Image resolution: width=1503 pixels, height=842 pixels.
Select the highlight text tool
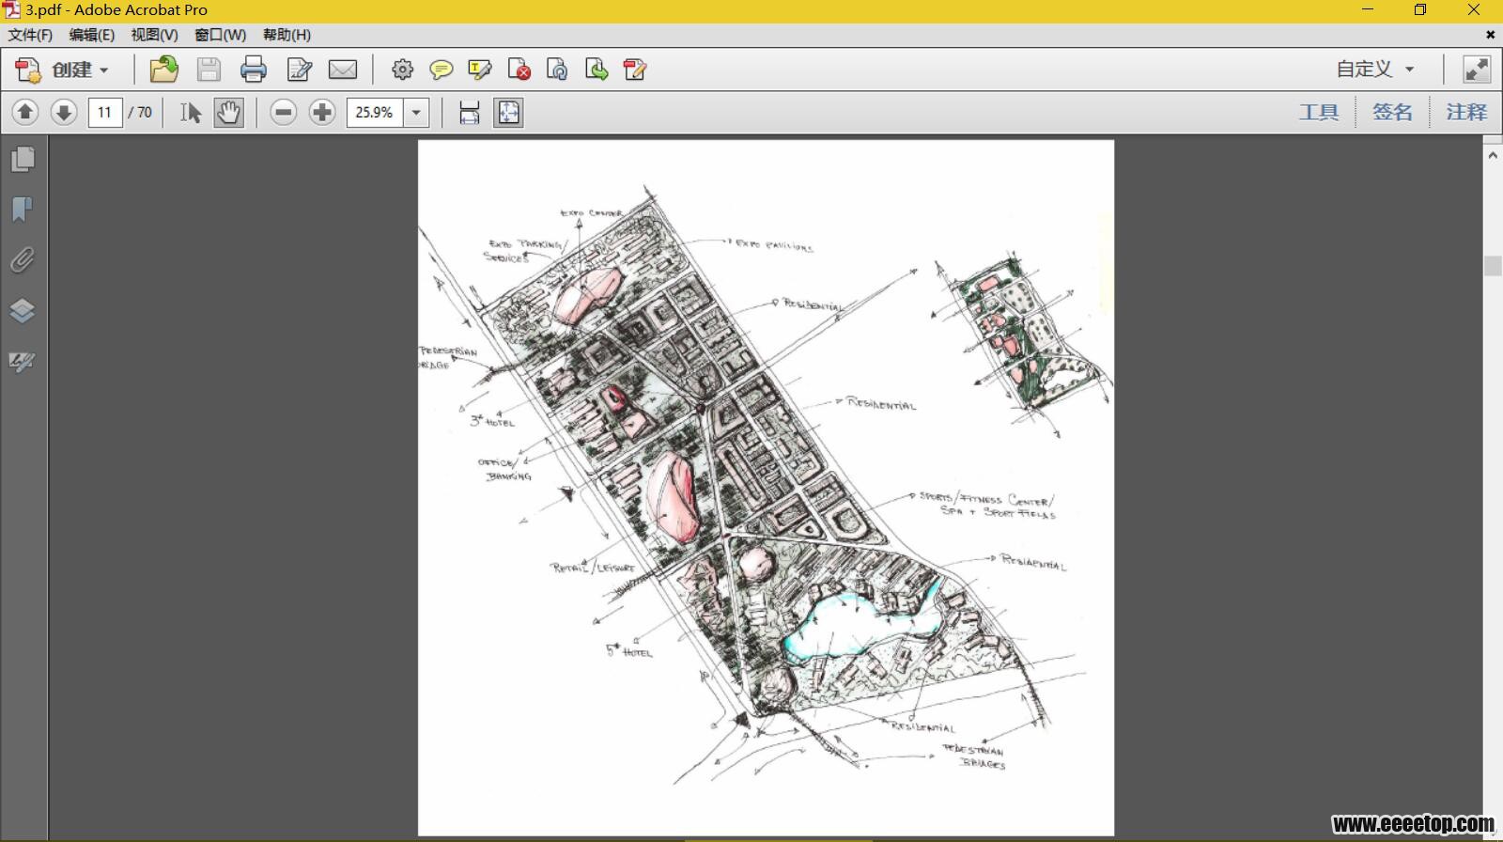480,70
